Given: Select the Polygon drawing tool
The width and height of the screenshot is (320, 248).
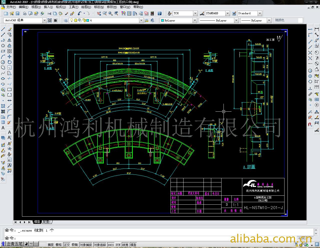Looking at the screenshot, I should click(3, 46).
